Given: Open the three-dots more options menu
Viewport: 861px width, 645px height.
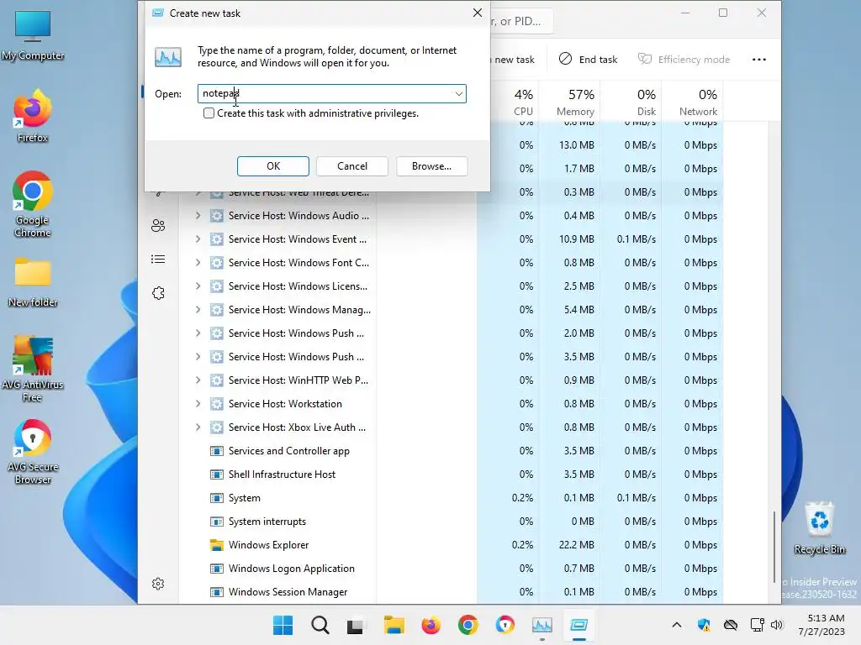Looking at the screenshot, I should (x=759, y=60).
